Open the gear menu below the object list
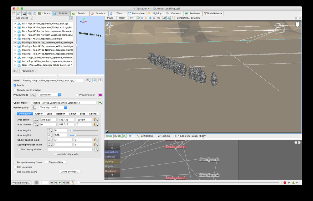The height and width of the screenshot is (201, 313). [x=15, y=71]
